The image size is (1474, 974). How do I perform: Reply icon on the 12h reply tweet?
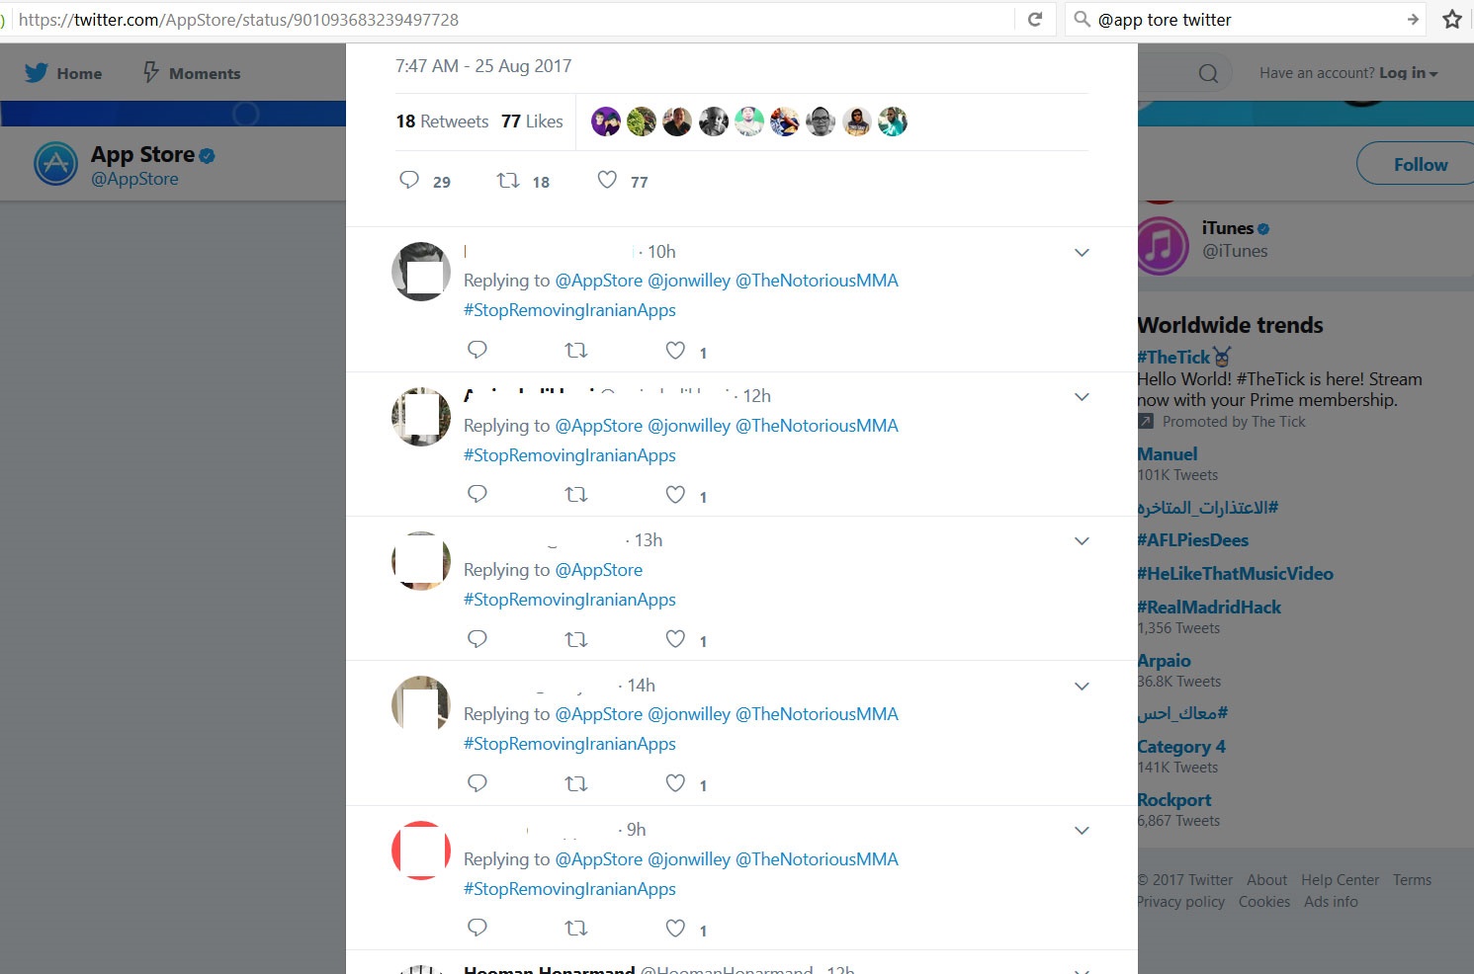[x=477, y=494]
